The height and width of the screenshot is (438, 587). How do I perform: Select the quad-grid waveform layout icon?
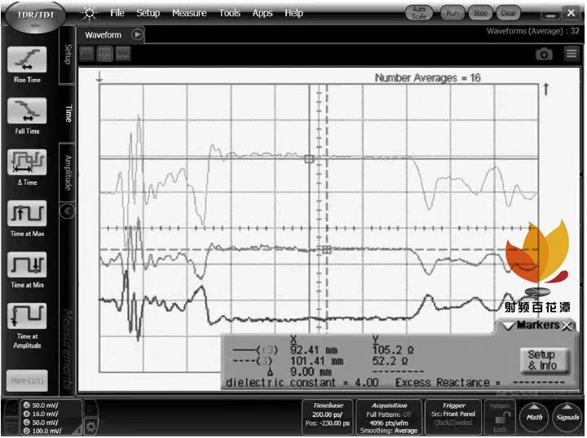coord(105,54)
